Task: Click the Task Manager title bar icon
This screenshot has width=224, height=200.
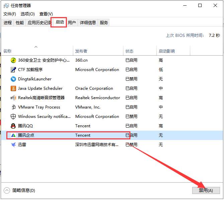Action: coord(6,6)
